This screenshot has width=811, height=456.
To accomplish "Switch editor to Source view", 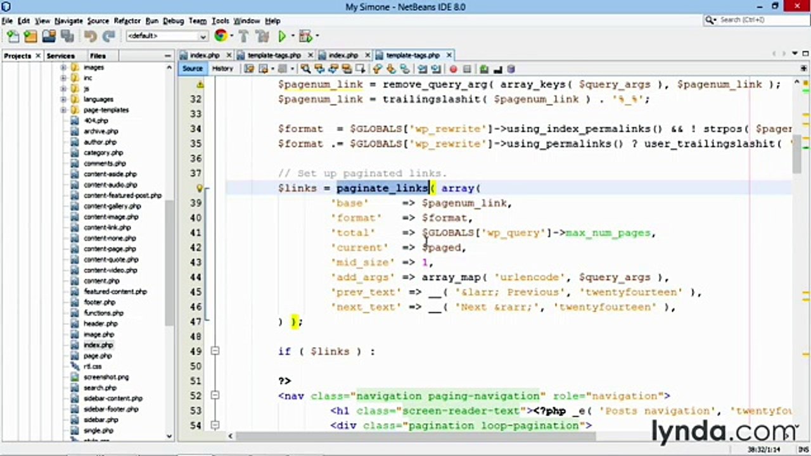I will [192, 68].
